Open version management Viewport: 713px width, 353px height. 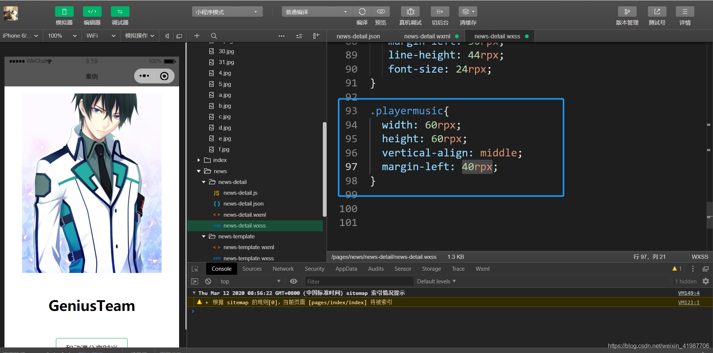pyautogui.click(x=627, y=12)
